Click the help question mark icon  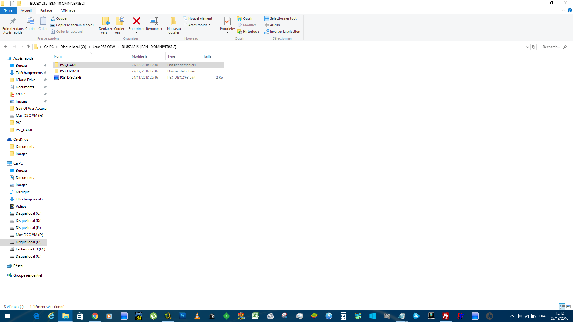[x=569, y=10]
